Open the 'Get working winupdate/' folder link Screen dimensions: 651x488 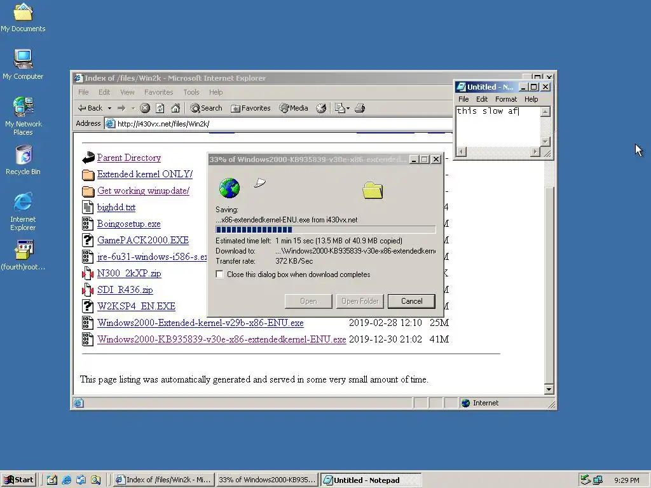click(x=143, y=191)
